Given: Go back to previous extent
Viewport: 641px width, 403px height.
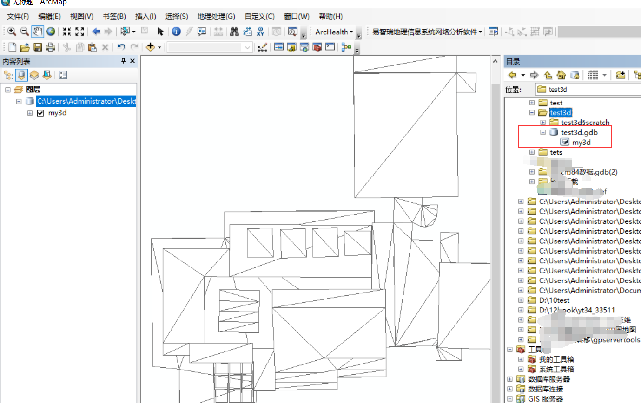Looking at the screenshot, I should (96, 32).
